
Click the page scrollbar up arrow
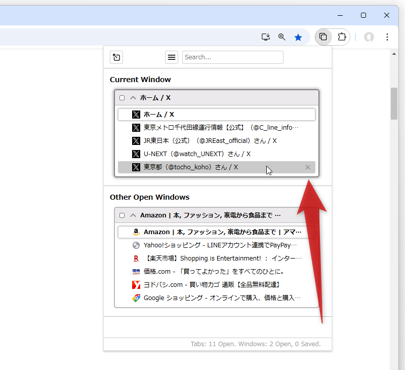point(394,54)
